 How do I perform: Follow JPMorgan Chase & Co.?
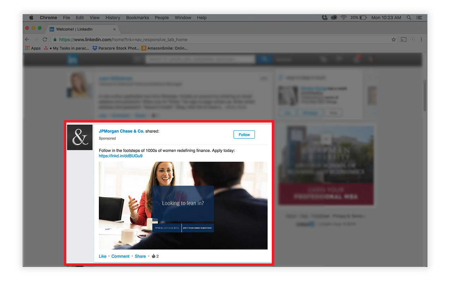[x=244, y=135]
